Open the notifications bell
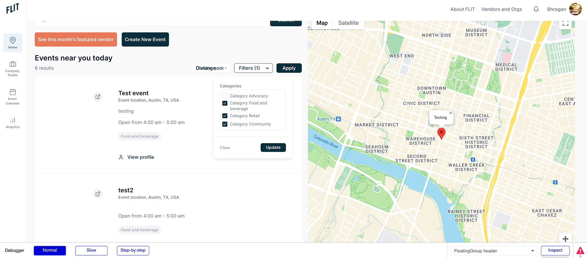This screenshot has height=258, width=587. pyautogui.click(x=536, y=9)
